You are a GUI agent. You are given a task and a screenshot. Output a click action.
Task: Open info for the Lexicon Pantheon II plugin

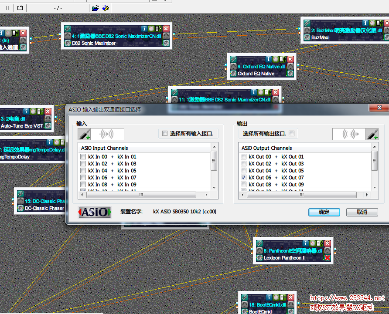click(306, 243)
